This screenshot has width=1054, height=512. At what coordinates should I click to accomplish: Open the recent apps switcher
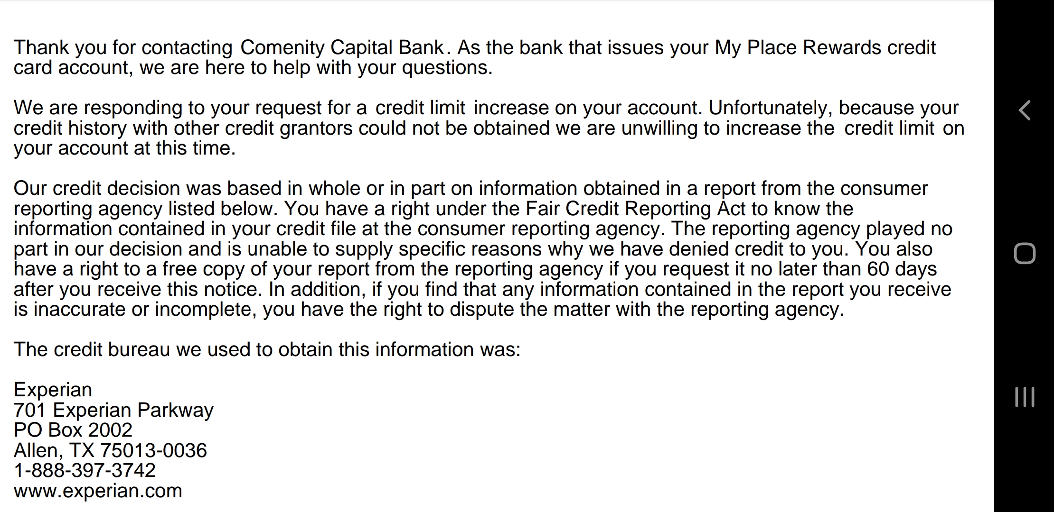[x=1025, y=397]
